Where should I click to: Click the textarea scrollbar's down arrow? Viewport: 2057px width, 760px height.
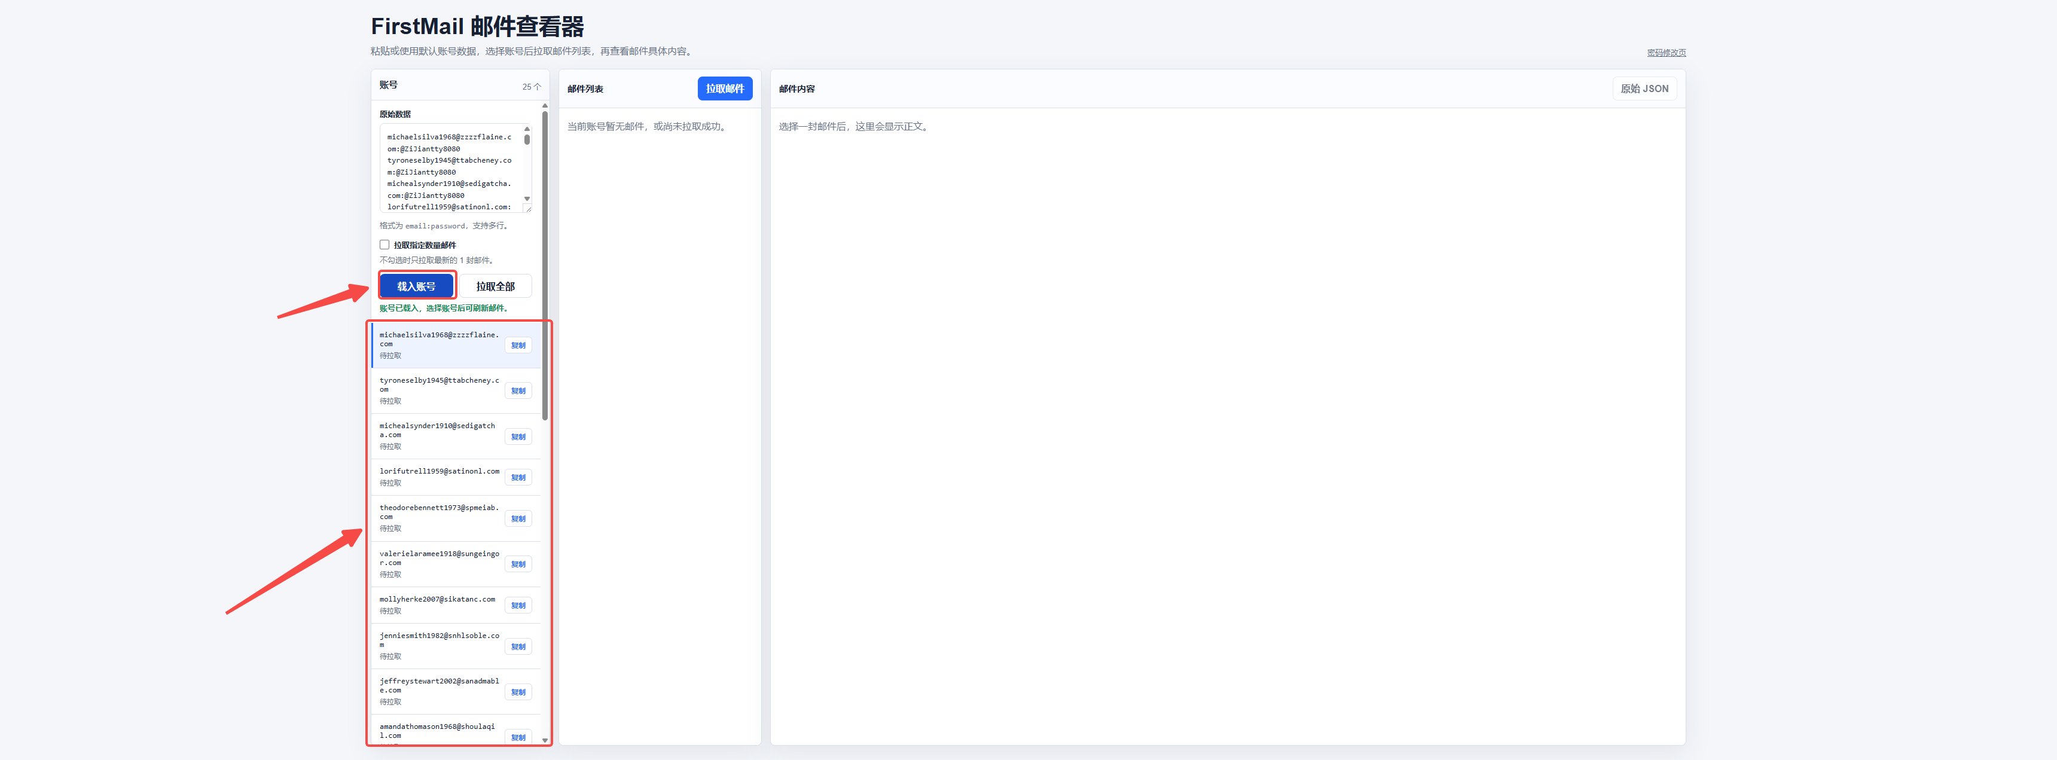click(x=527, y=199)
